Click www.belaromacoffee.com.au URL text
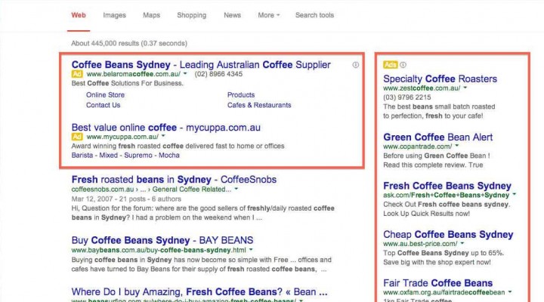544x302 pixels. click(x=134, y=74)
